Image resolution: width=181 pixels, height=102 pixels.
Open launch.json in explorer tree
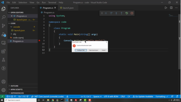click(20, 30)
